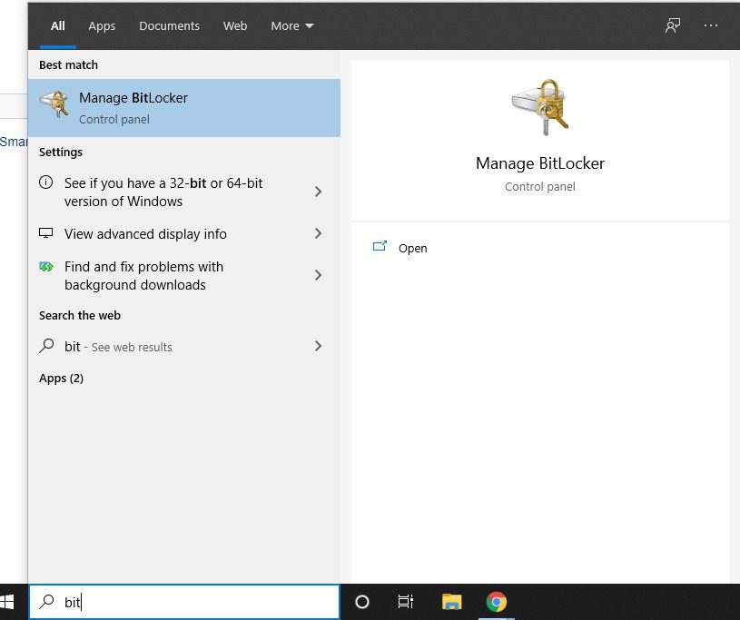740x620 pixels.
Task: Switch to the Apps tab
Action: tap(102, 25)
